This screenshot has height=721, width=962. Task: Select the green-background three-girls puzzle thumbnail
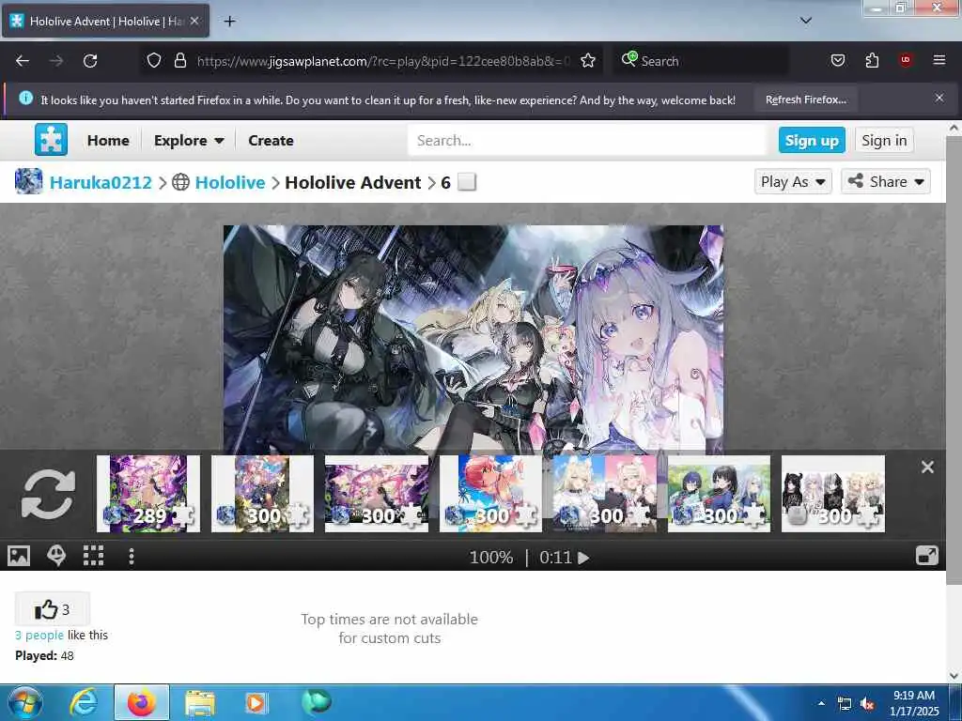(719, 494)
